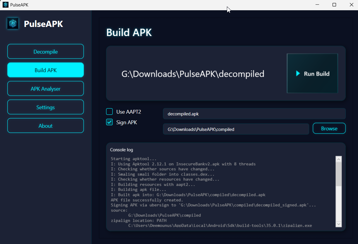Image resolution: width=358 pixels, height=244 pixels.
Task: Minimize the PulseAPK window
Action: click(x=317, y=5)
